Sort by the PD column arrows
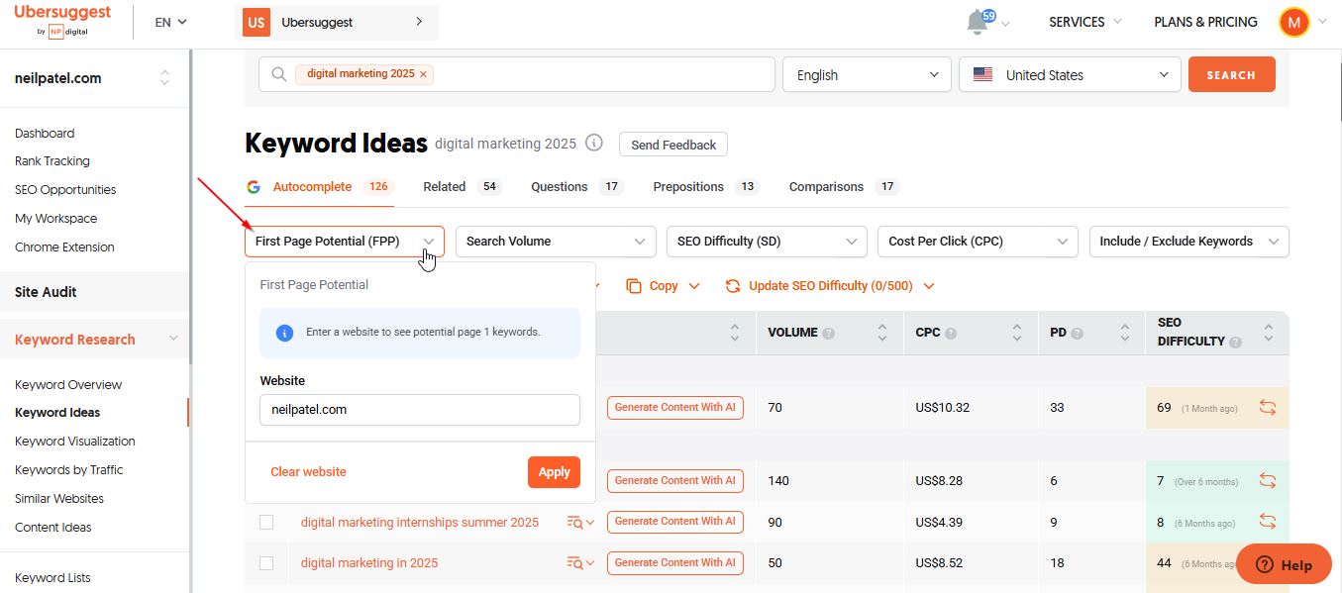The width and height of the screenshot is (1342, 593). tap(1124, 333)
